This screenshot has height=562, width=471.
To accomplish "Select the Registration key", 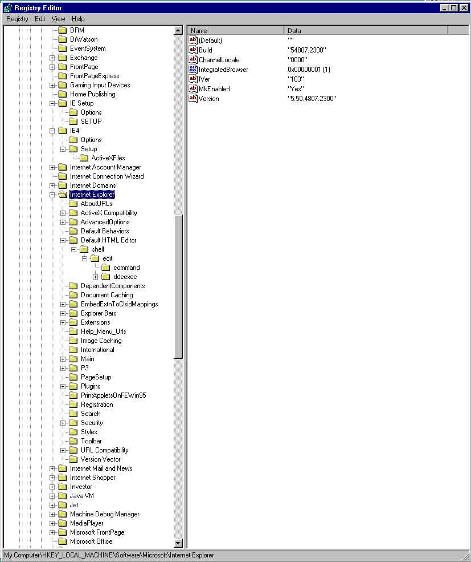I will click(x=97, y=405).
